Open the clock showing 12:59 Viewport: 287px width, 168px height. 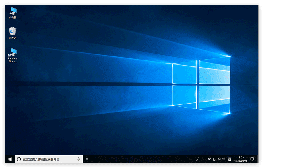[241, 159]
